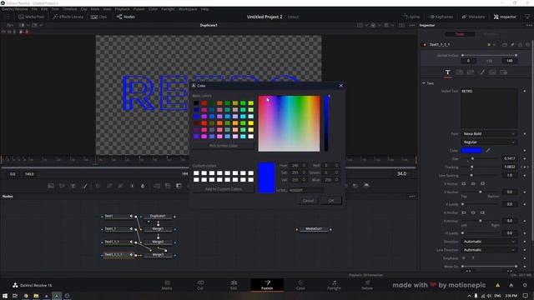Viewport: 534px width, 300px height.
Task: Open the Media Pool panel
Action: pos(31,17)
